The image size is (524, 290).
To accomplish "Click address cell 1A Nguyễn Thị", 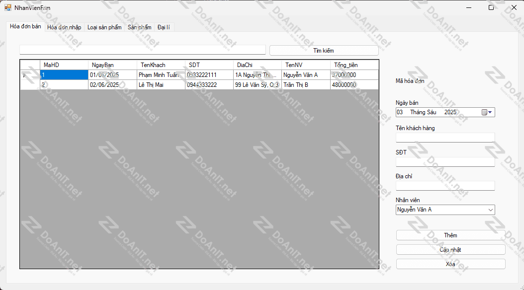I will coord(258,75).
